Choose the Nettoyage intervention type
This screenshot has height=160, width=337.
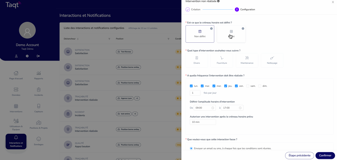pyautogui.click(x=272, y=60)
